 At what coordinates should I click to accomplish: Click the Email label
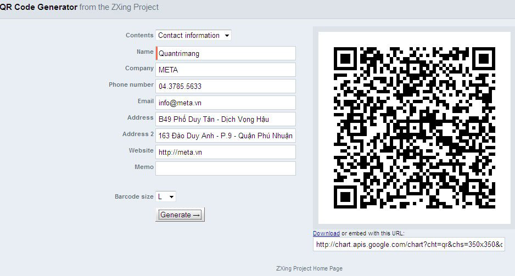[x=145, y=101]
